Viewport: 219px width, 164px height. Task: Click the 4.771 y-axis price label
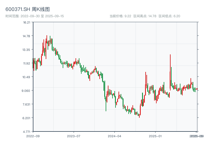click(x=27, y=131)
